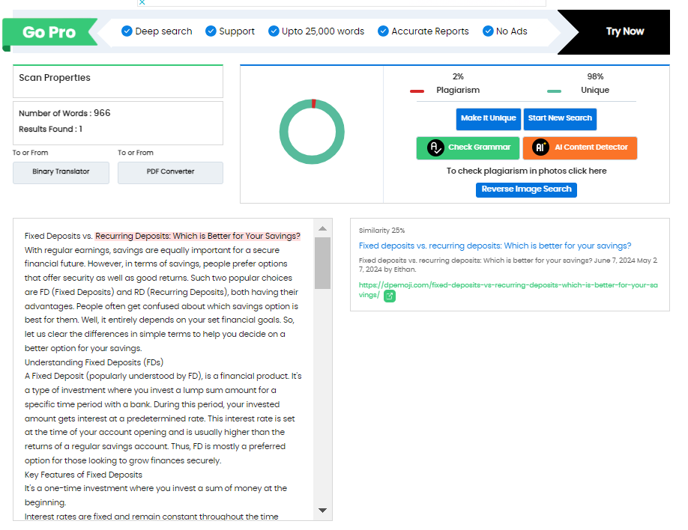This screenshot has height=530, width=688.
Task: Open Reverse Image Search
Action: [526, 189]
